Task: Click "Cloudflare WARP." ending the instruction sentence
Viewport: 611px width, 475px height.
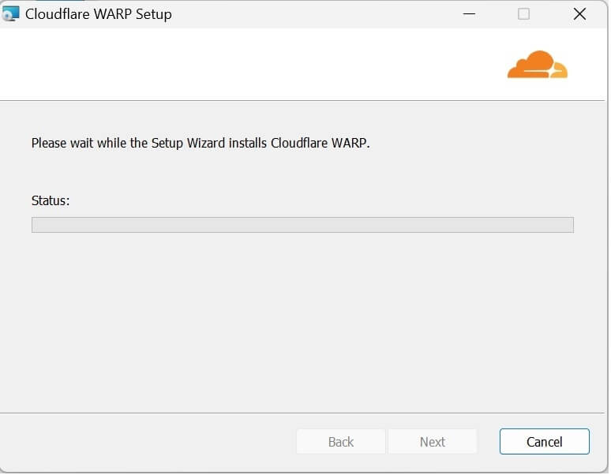Action: coord(320,143)
